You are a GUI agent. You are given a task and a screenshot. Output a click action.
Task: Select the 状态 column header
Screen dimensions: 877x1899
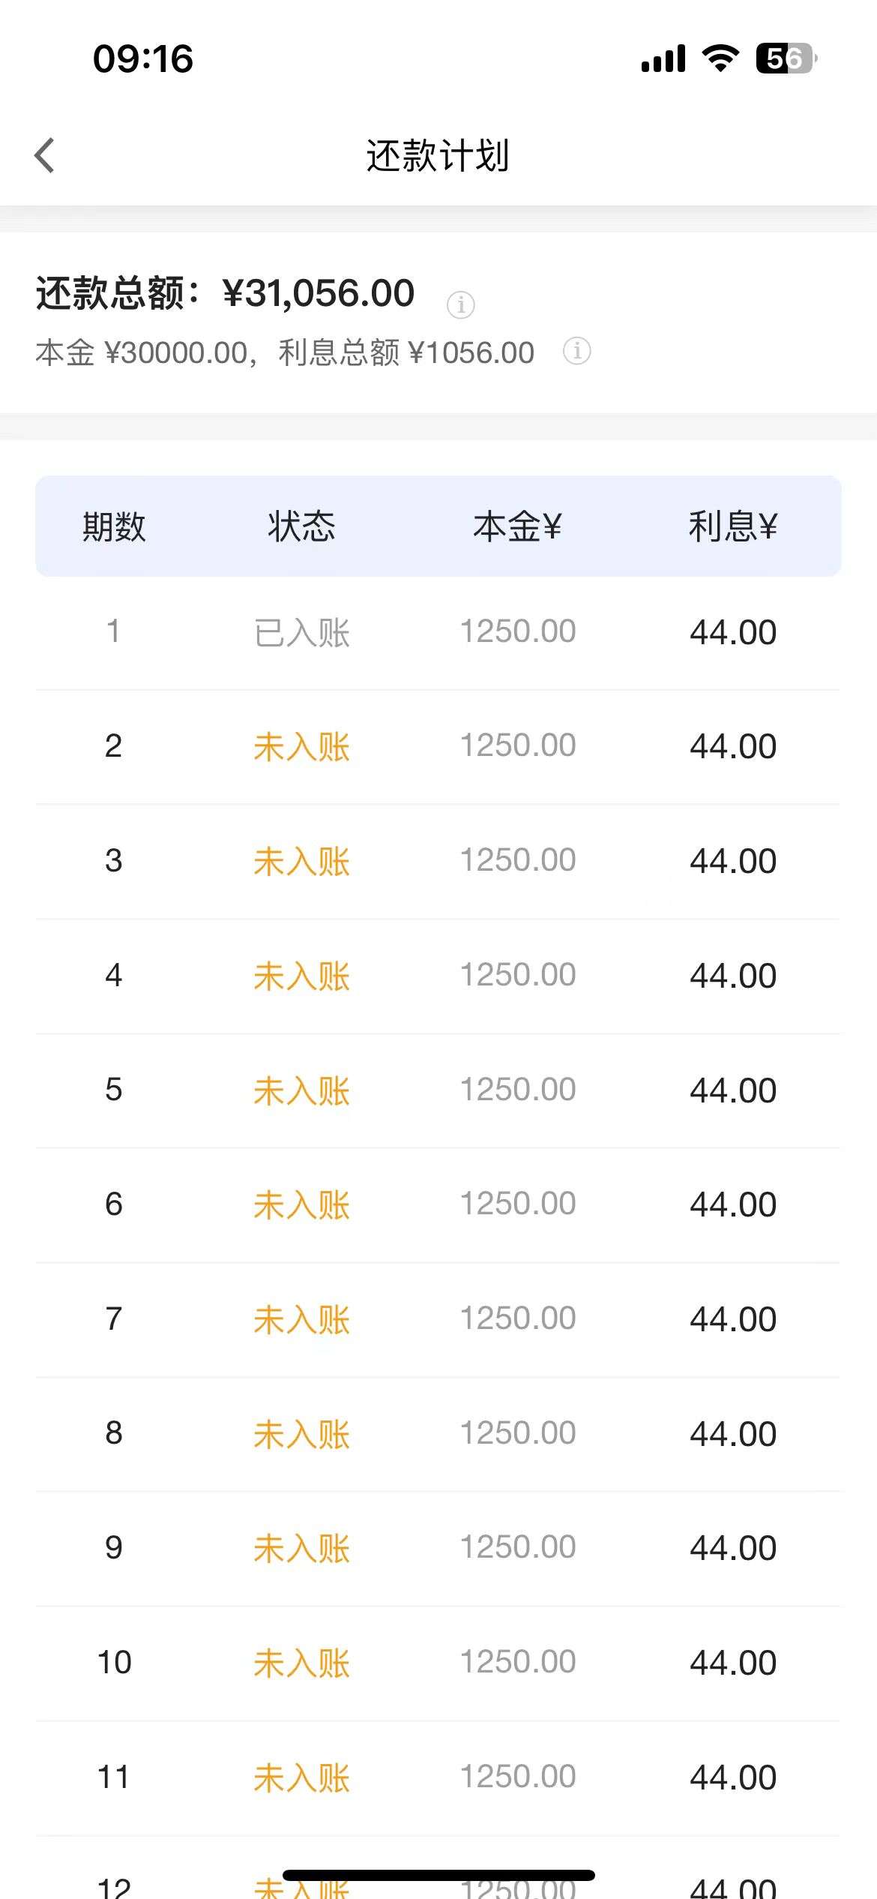[302, 526]
